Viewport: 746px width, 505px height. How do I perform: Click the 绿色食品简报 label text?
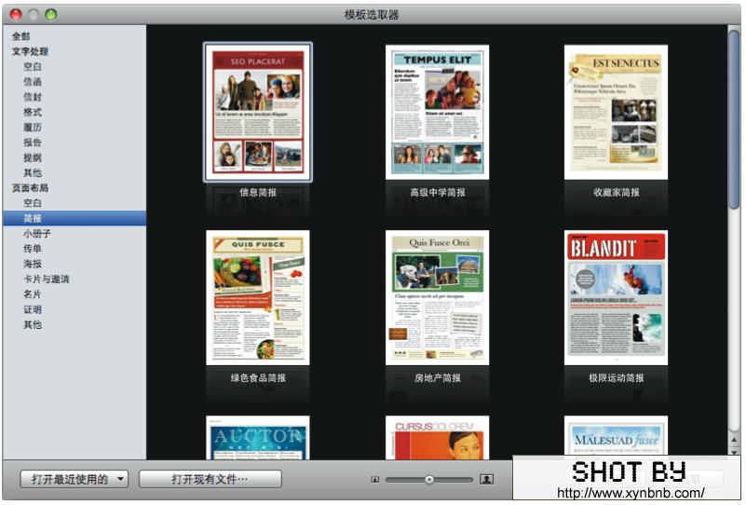click(258, 378)
